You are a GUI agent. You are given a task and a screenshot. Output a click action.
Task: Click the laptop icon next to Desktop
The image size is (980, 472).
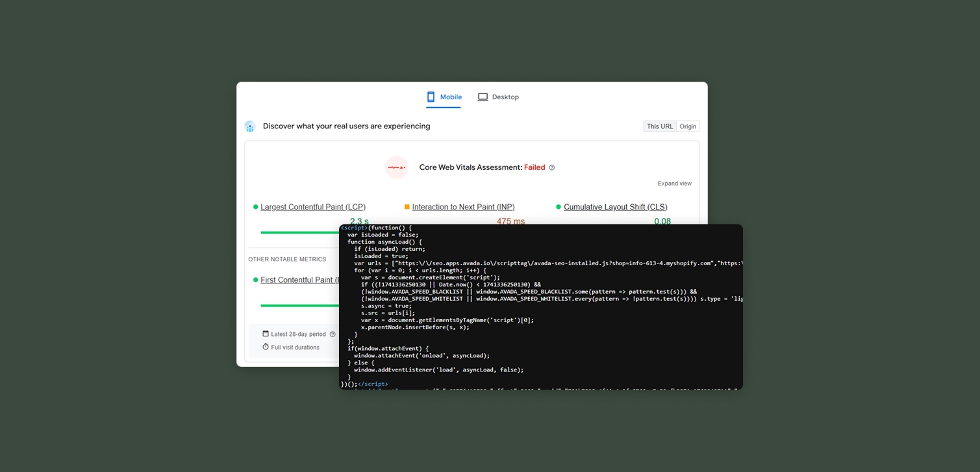[482, 96]
